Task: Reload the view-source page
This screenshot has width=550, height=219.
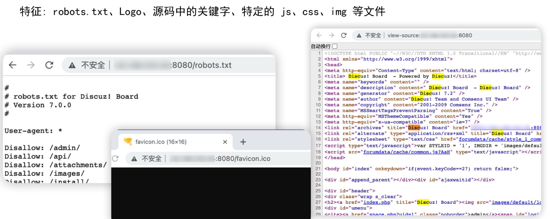Action: pos(344,35)
